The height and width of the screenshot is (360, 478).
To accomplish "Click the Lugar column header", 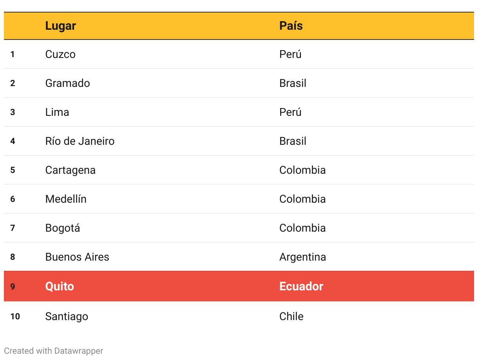I will click(61, 26).
